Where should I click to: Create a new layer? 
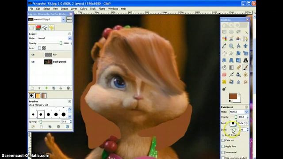[x=32, y=88]
